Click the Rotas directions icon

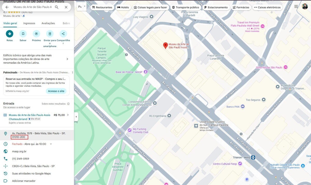click(x=10, y=34)
